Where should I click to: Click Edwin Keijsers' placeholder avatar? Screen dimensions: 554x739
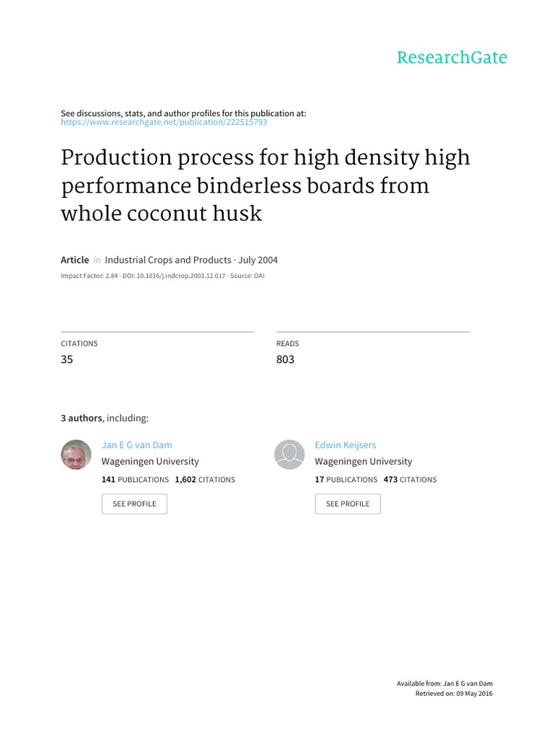(289, 455)
